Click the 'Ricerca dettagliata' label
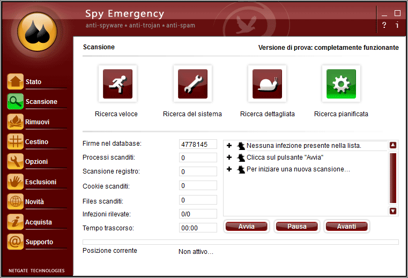Image resolution: width=408 pixels, height=278 pixels. coord(268,114)
